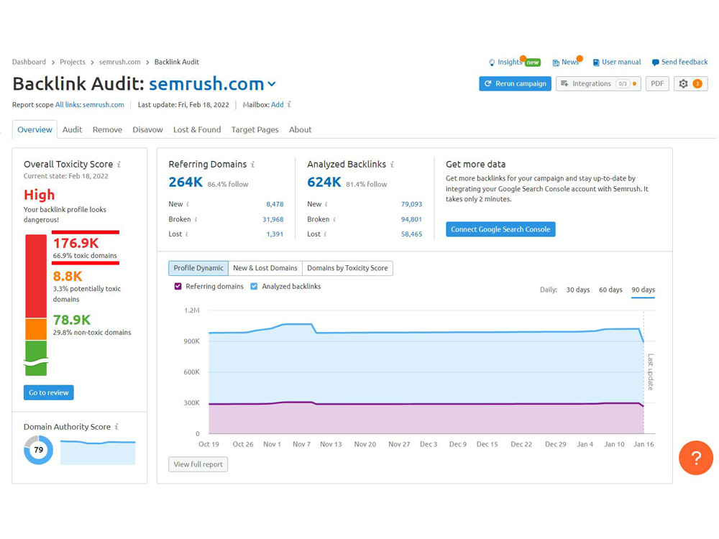The width and height of the screenshot is (719, 539).
Task: Click info icon beside Referring Domains New
Action: tap(188, 204)
